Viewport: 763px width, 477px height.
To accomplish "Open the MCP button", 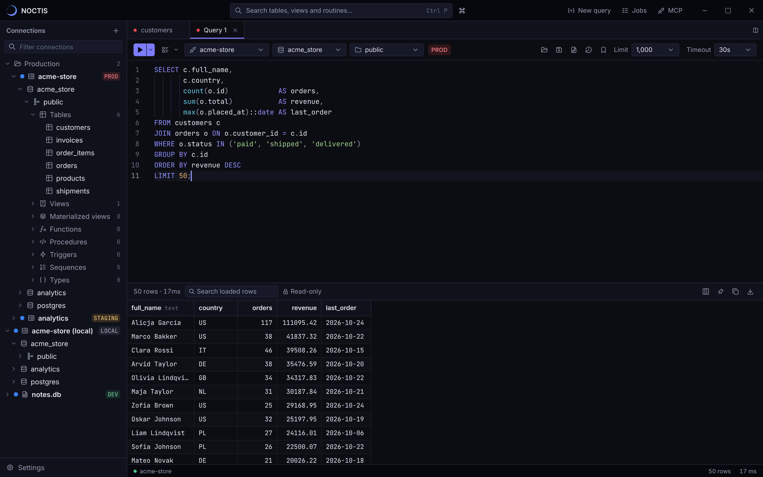I will pyautogui.click(x=670, y=11).
